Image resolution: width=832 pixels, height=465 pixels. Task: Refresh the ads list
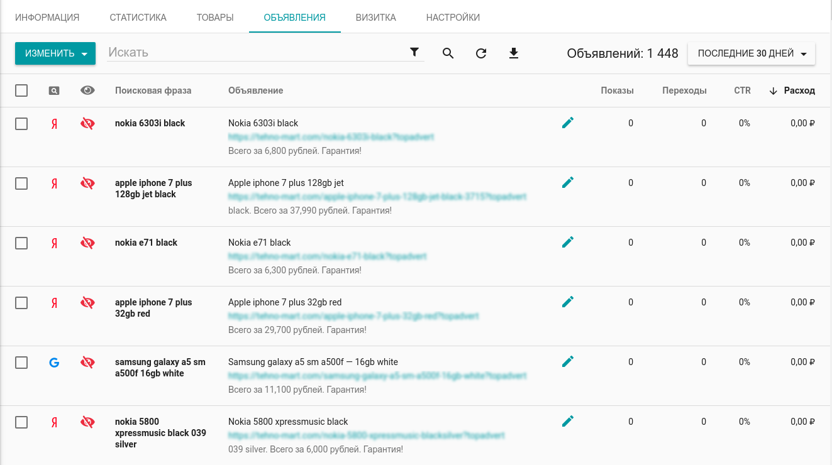(481, 53)
